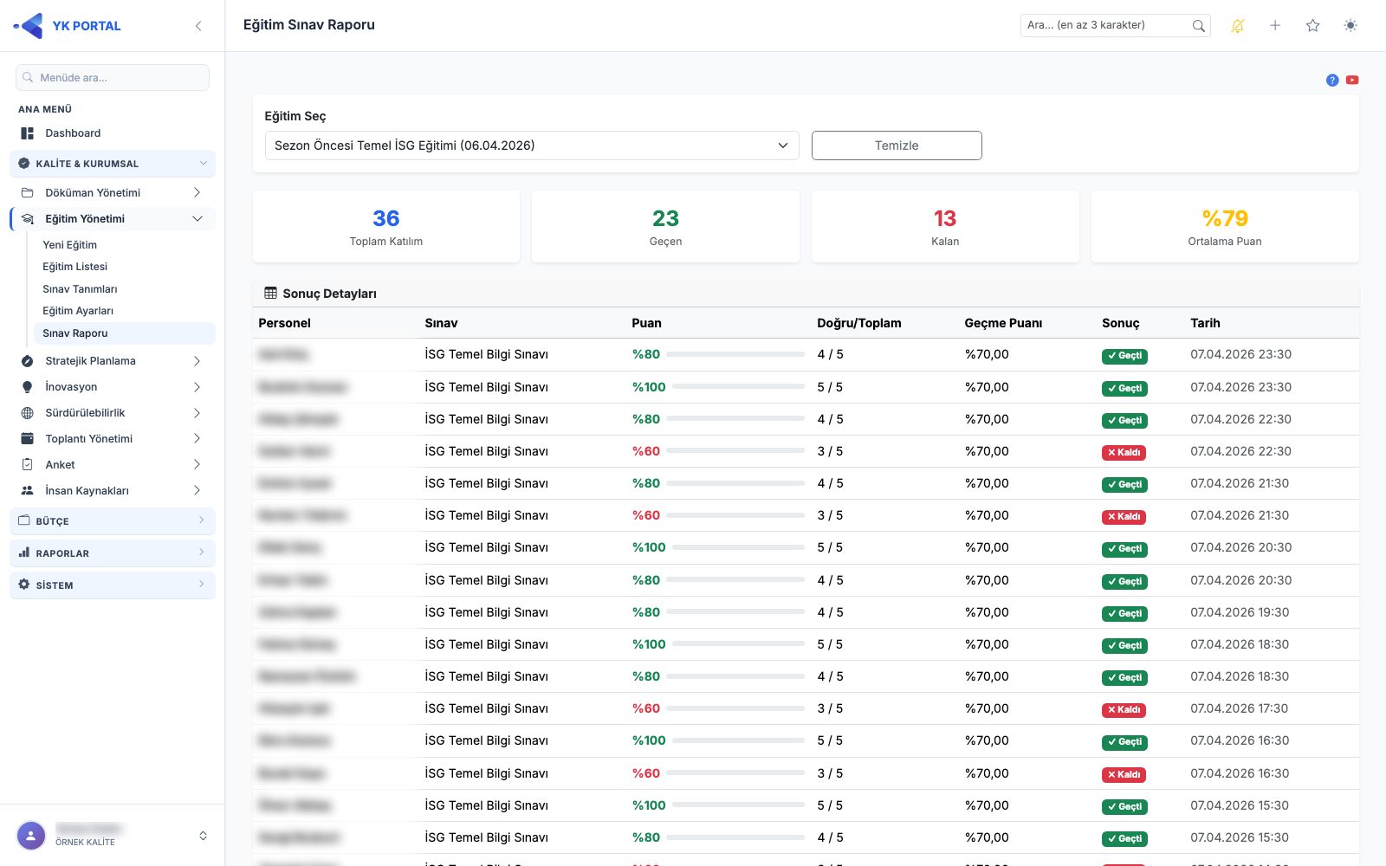Open Eğitim Listesi menu item
Screen dimensions: 1386x866
(75, 267)
